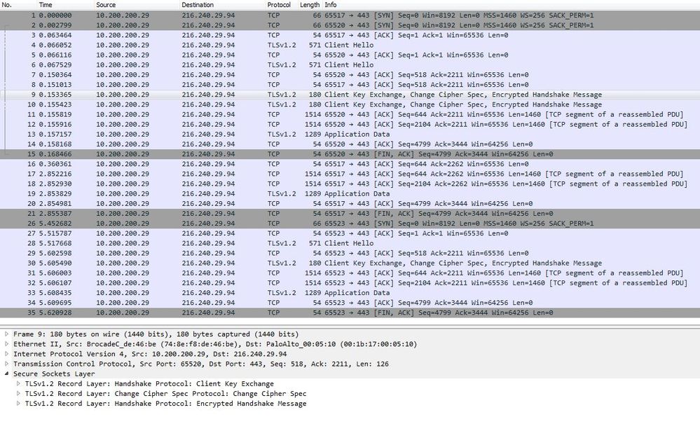This screenshot has width=700, height=424.
Task: Select packet 33 Application Data row
Action: (x=350, y=293)
